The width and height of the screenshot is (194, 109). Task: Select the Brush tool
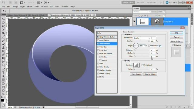tap(3, 44)
